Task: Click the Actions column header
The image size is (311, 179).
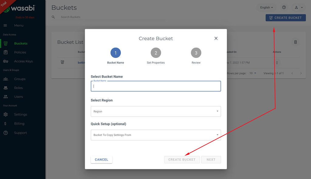Action: point(277,52)
